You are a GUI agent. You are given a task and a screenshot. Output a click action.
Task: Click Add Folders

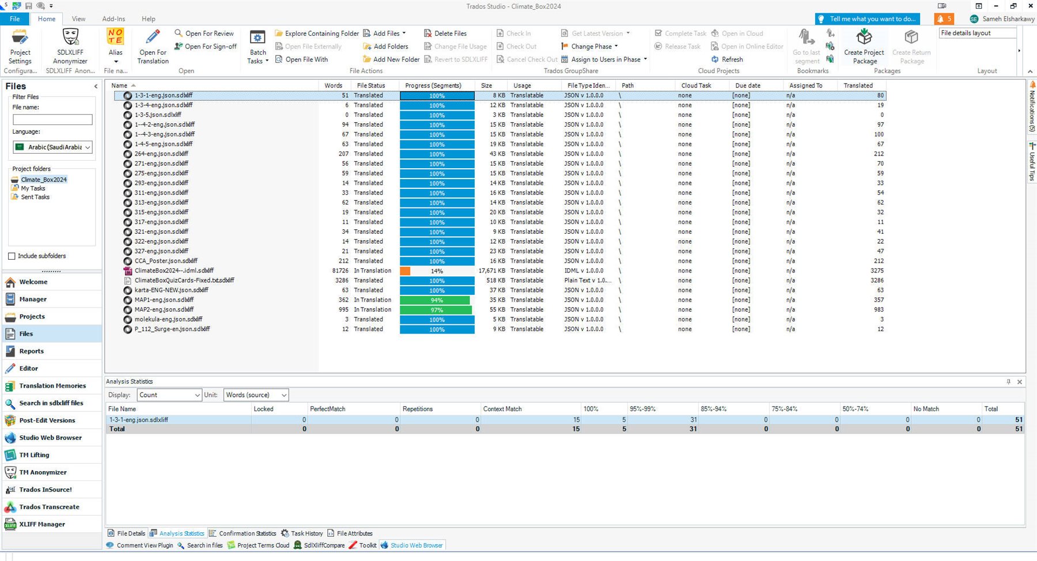[x=385, y=47]
